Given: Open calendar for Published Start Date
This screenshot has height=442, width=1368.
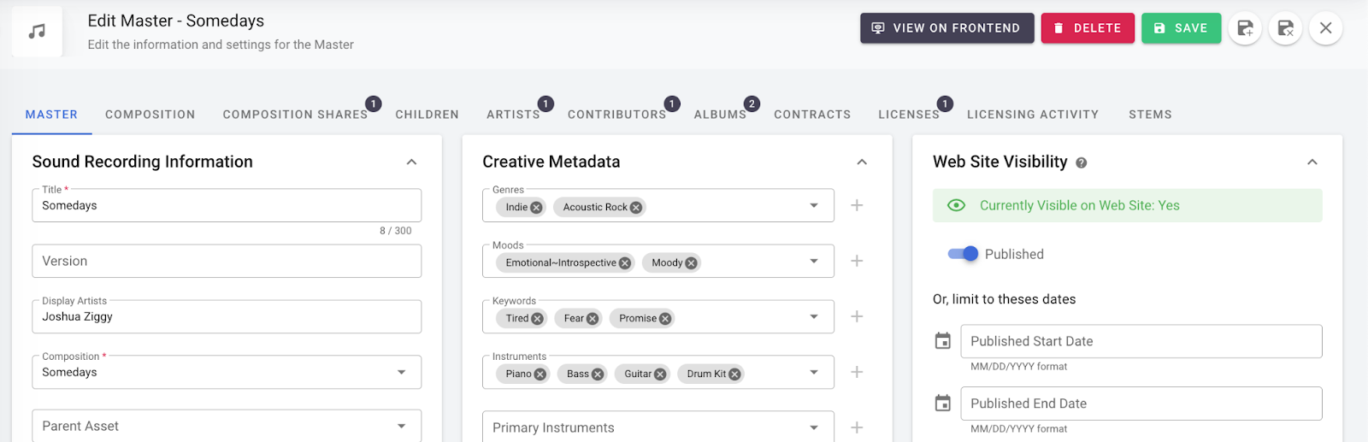Looking at the screenshot, I should (943, 341).
